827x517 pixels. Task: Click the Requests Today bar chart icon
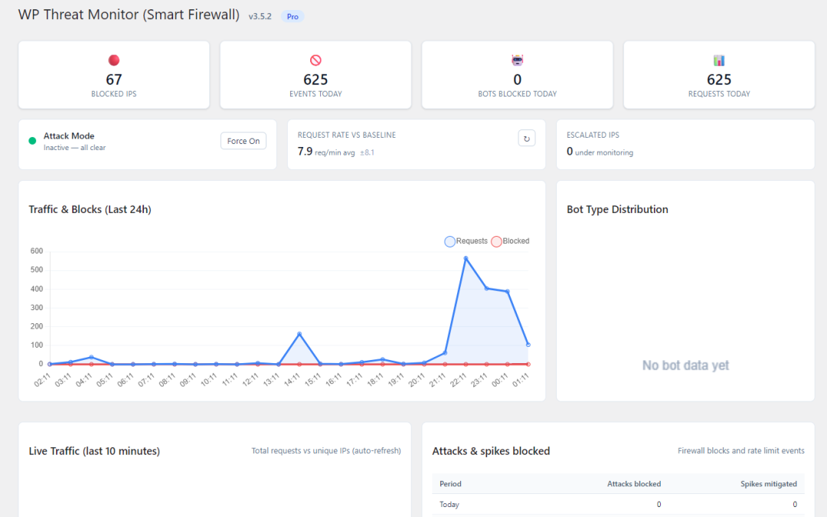click(x=719, y=61)
